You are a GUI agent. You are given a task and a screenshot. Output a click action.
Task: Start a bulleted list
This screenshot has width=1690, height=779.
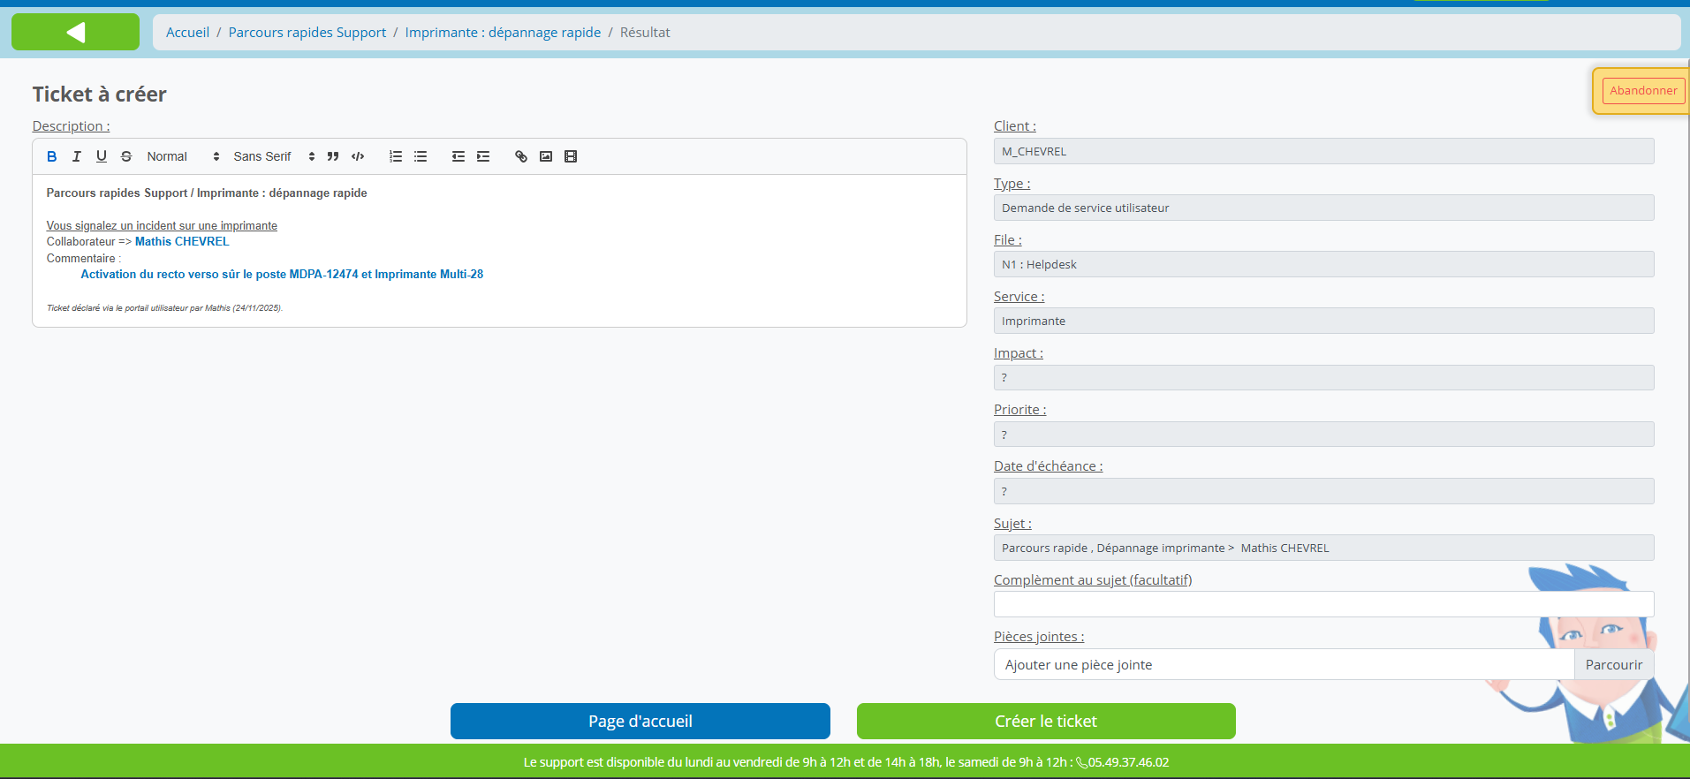[x=421, y=156]
